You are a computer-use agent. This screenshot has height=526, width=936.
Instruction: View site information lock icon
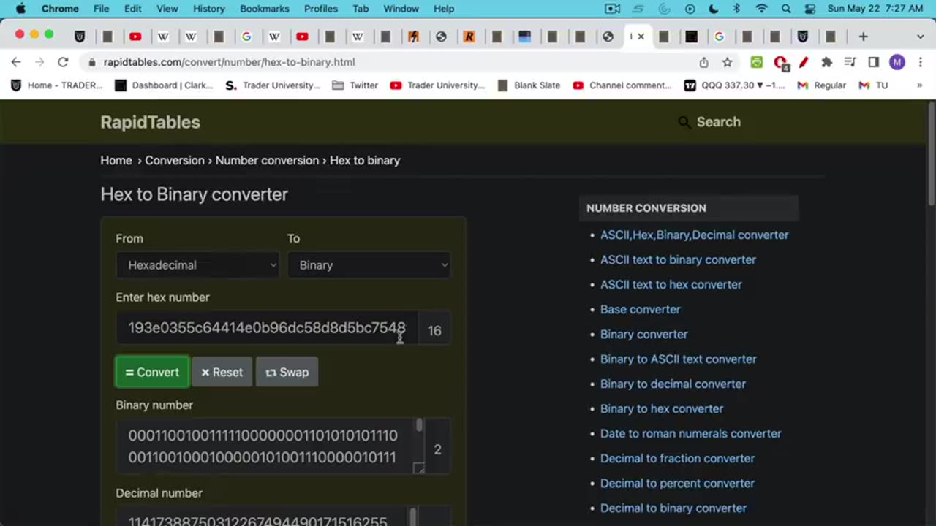coord(91,62)
